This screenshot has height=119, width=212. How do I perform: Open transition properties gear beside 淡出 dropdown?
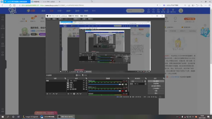click(x=145, y=81)
